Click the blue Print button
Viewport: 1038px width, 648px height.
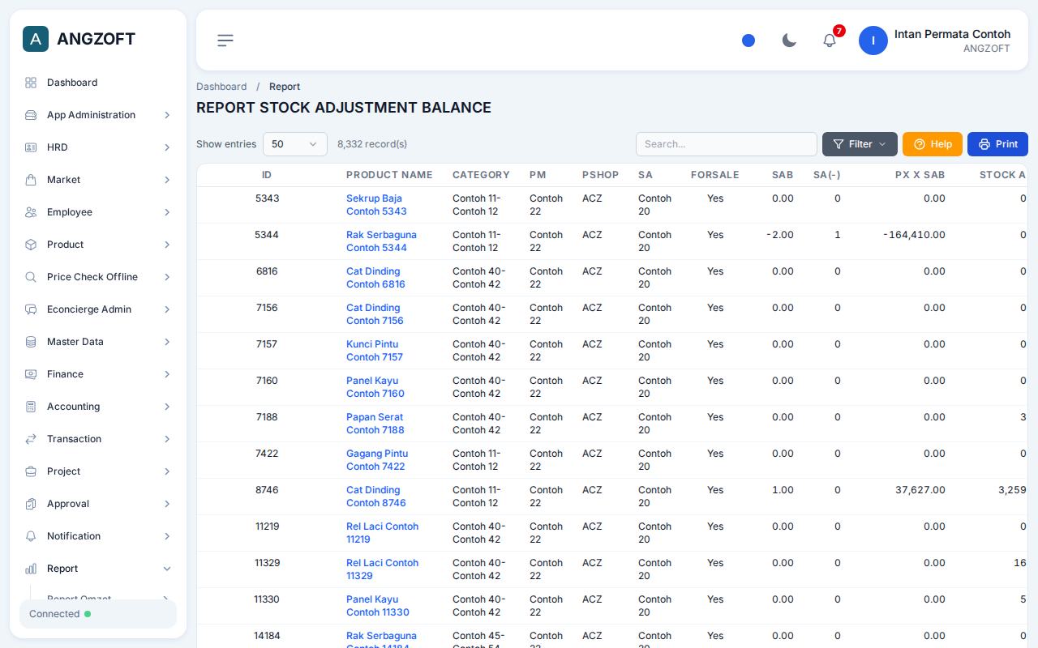click(997, 144)
